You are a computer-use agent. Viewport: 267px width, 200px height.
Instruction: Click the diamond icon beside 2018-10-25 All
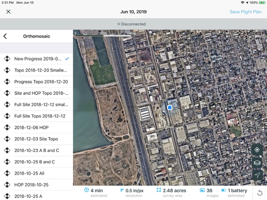click(x=7, y=173)
